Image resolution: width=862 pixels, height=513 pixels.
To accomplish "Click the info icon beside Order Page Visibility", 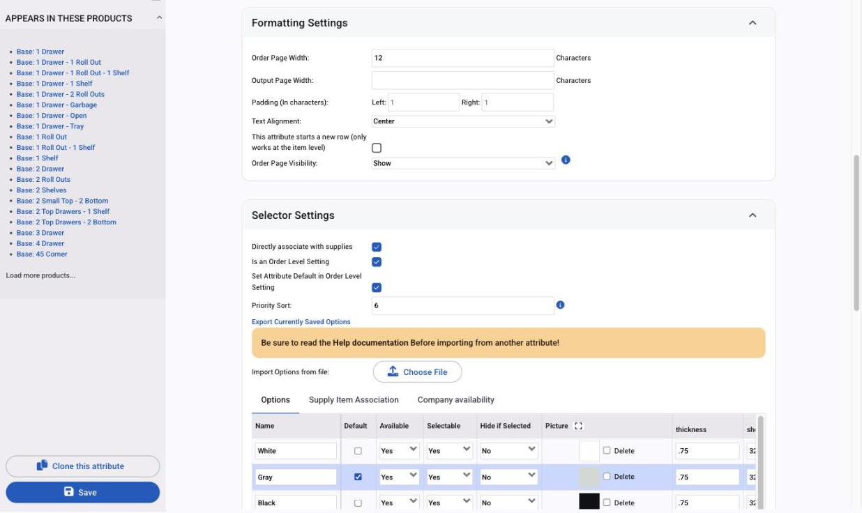I will tap(566, 160).
